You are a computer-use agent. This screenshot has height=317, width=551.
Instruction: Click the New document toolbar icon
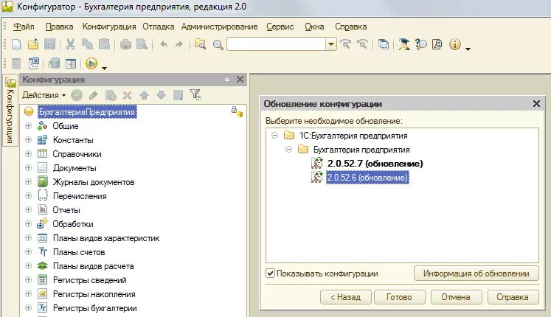click(16, 44)
